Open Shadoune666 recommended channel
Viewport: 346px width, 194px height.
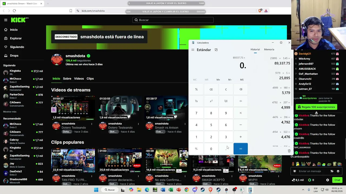(x=23, y=181)
